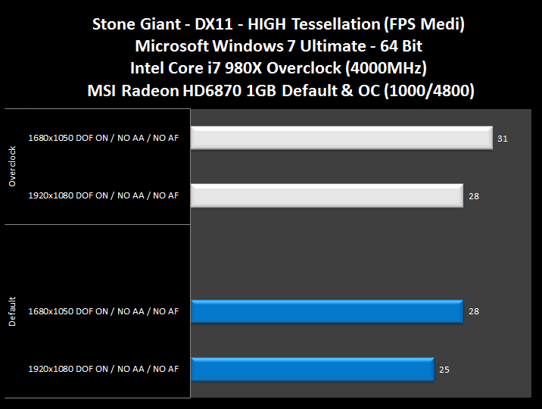Screen dimensions: 542x409
Task: Select the blue Default 1680x1050 bar
Action: (326, 311)
